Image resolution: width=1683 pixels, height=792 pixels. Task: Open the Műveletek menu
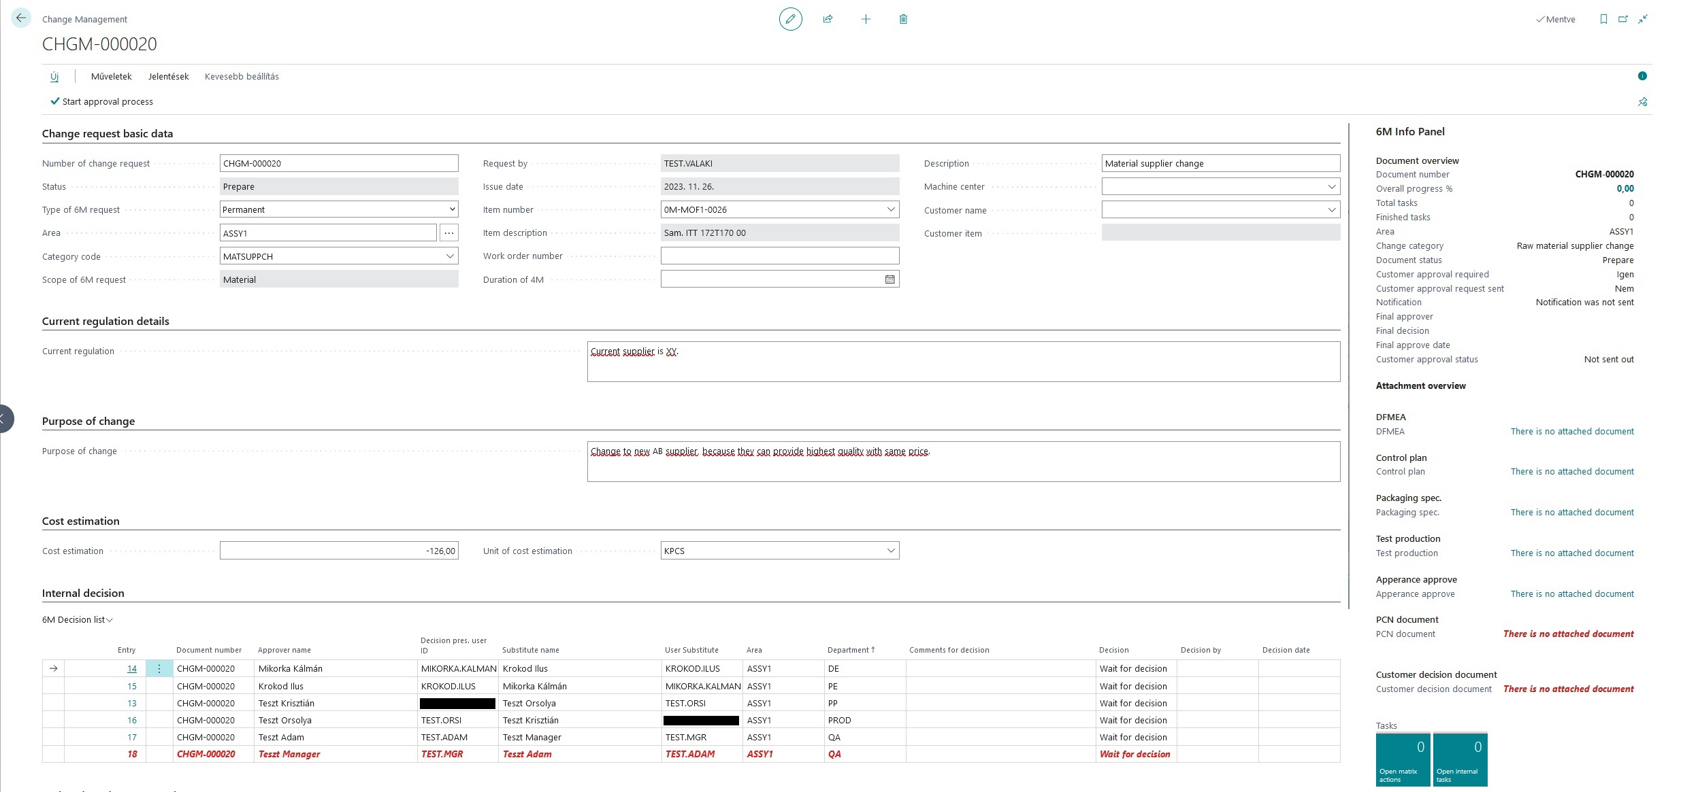111,76
